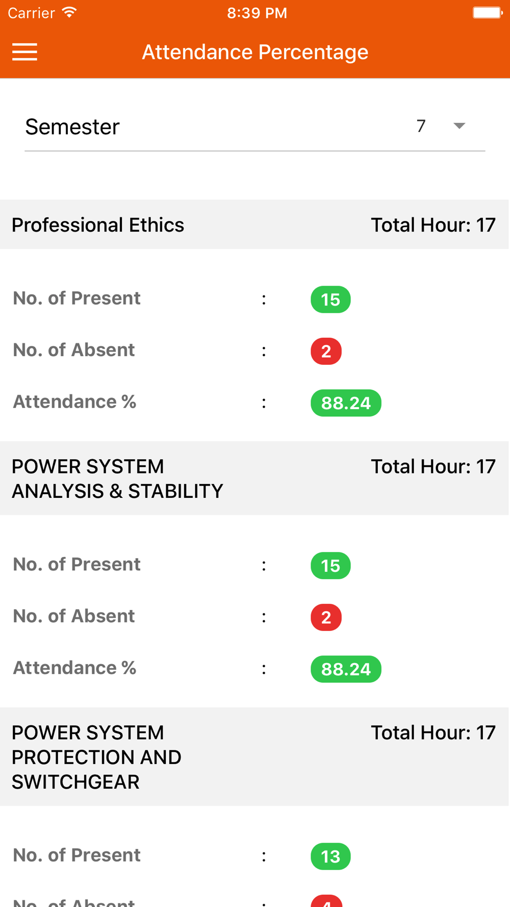This screenshot has width=510, height=907.
Task: Tap Professional Ethics present count badge 15
Action: coord(330,299)
